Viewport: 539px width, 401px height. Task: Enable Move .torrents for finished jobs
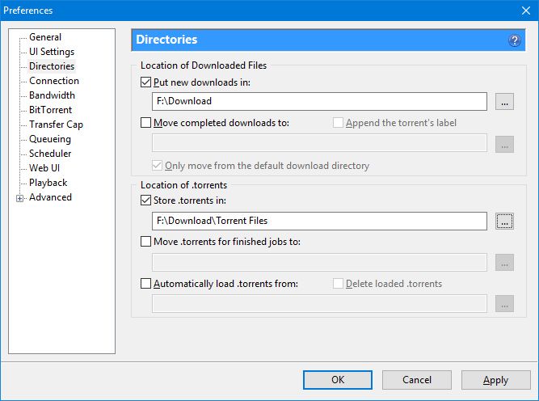pos(146,242)
